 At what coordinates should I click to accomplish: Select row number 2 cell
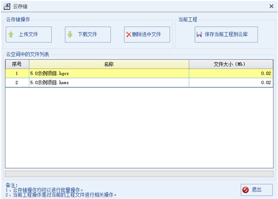point(17,83)
